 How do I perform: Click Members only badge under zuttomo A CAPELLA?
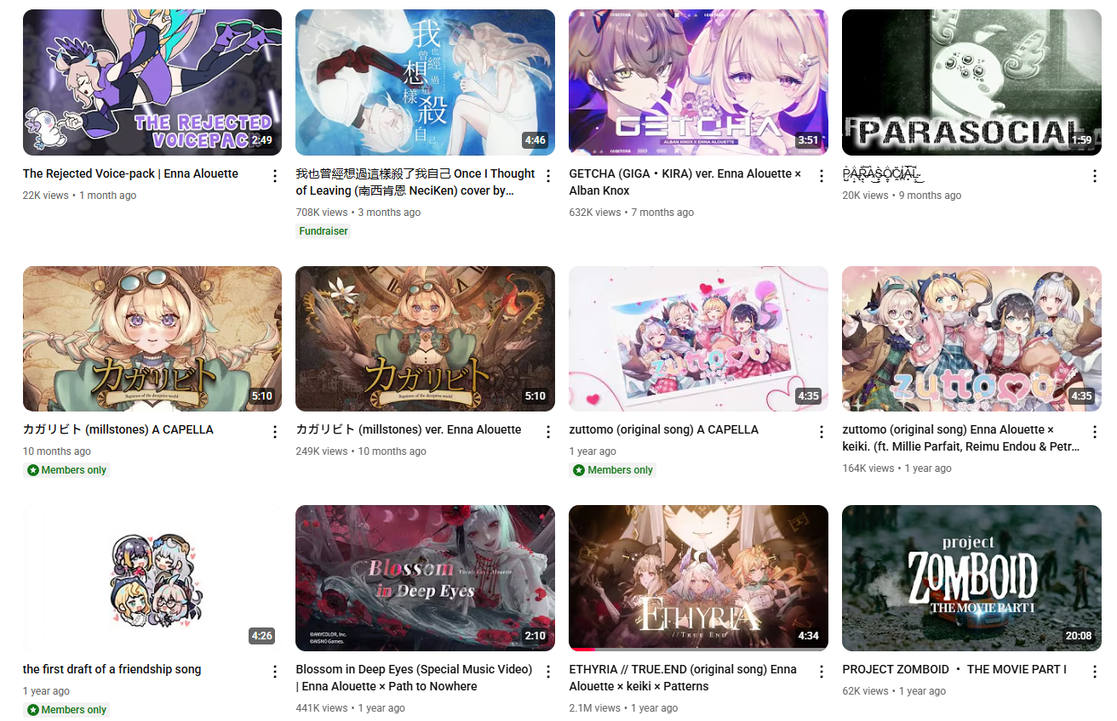pos(613,470)
